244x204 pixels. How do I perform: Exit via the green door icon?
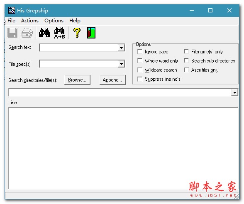coord(91,33)
